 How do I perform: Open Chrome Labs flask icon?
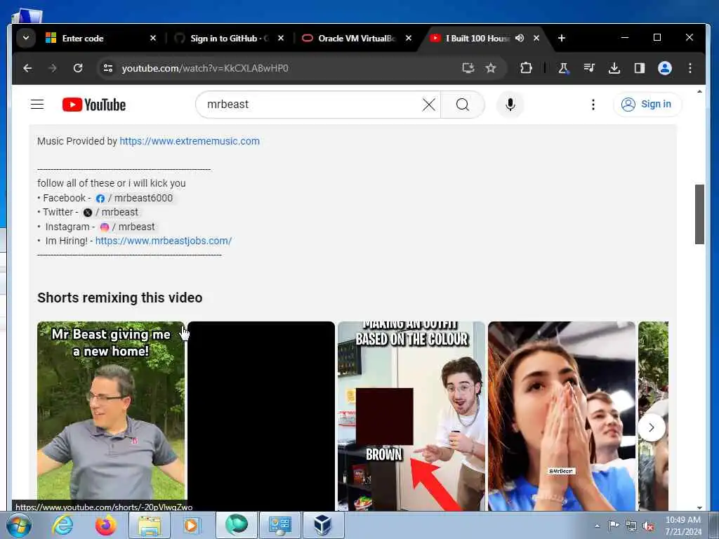[x=564, y=68]
